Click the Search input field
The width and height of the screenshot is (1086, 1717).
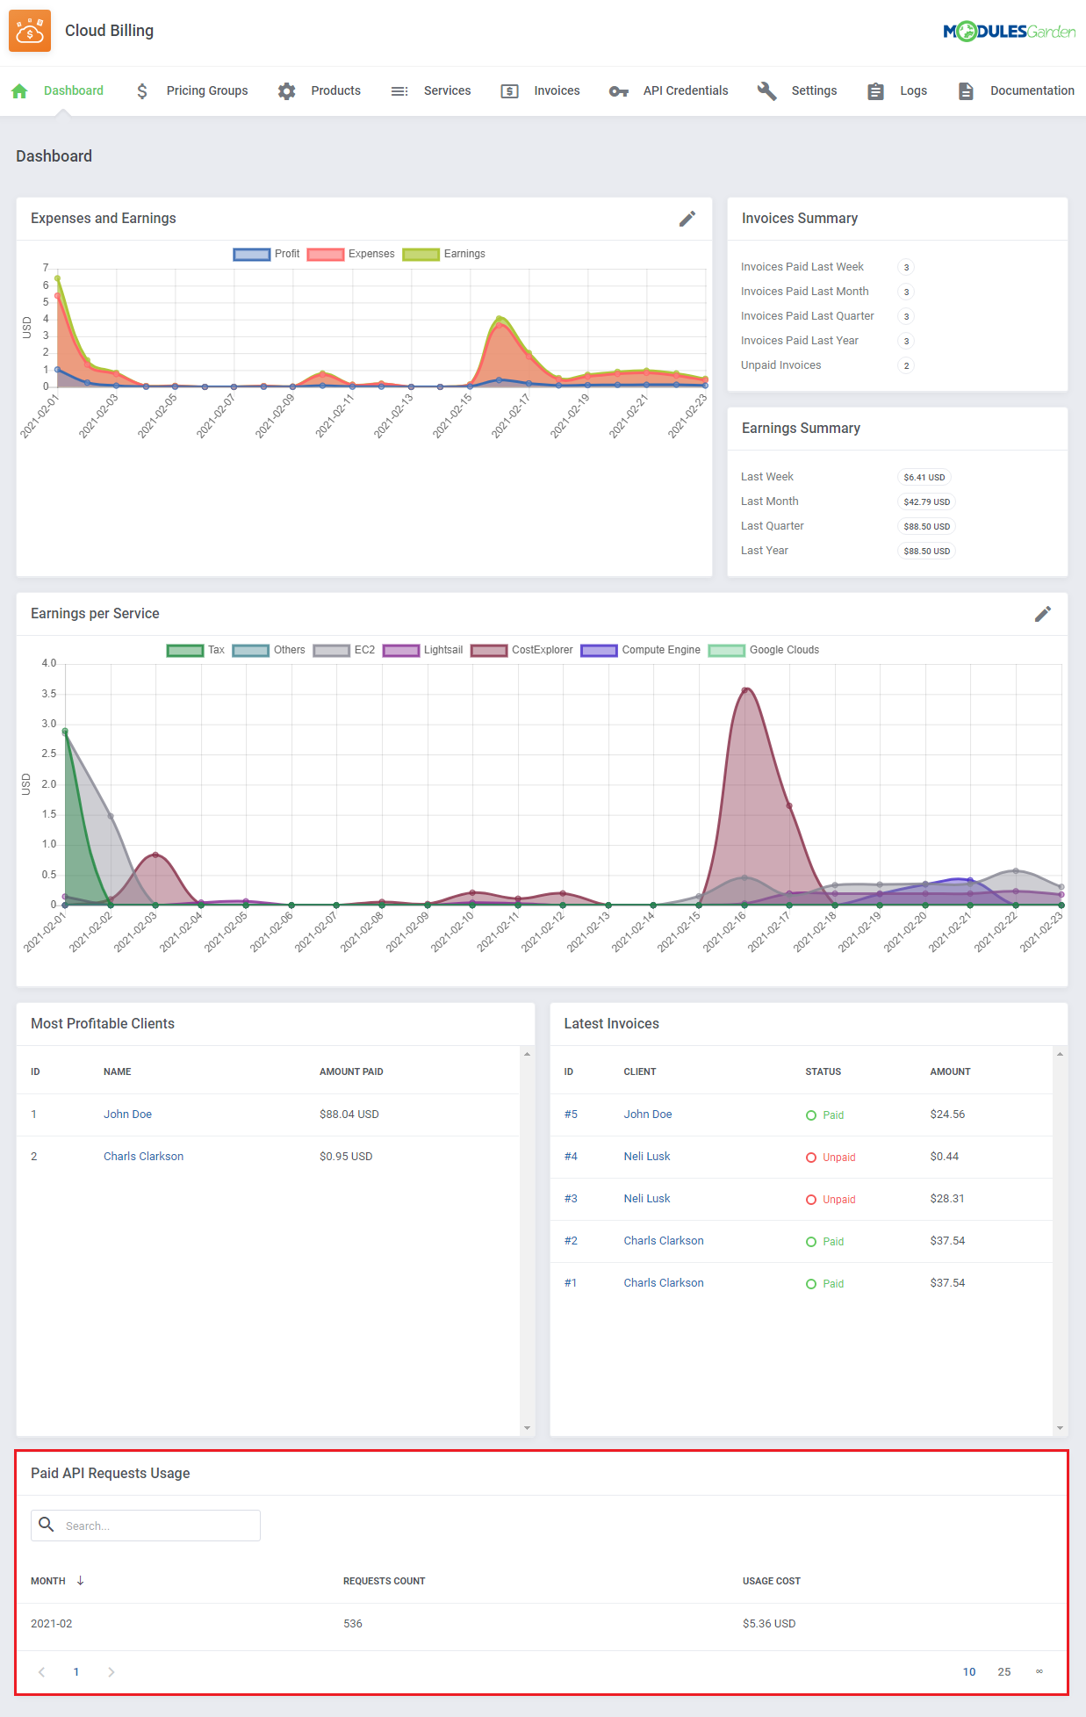[x=146, y=1526]
